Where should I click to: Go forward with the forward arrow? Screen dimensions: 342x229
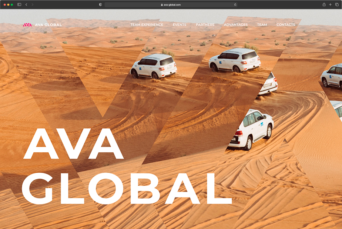pyautogui.click(x=33, y=4)
